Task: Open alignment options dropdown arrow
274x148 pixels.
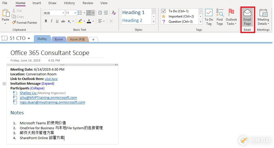Action: click(x=104, y=21)
